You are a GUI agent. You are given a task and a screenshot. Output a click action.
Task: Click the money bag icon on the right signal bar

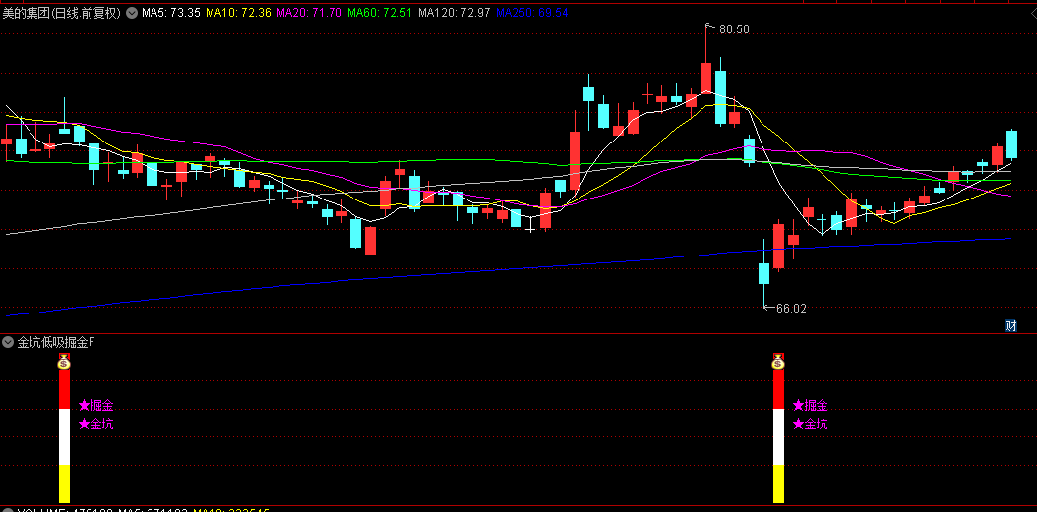(x=778, y=362)
